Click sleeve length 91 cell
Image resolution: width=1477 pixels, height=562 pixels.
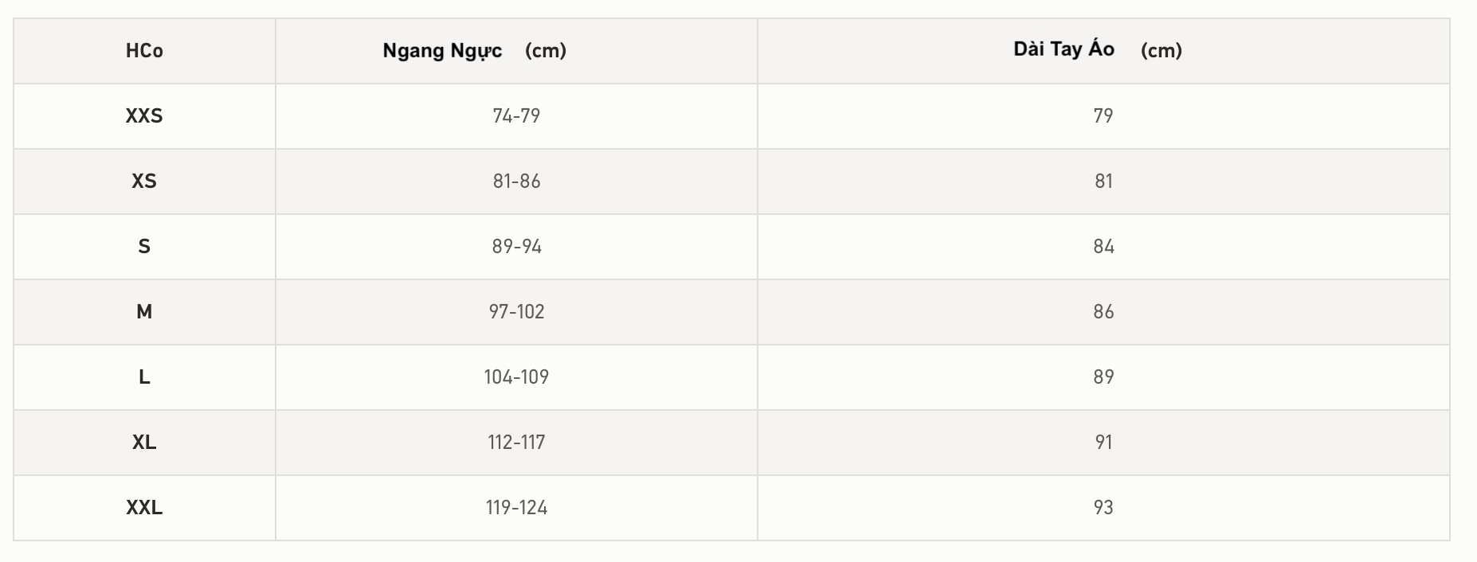1103,443
